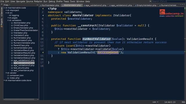Close the EmptyValidator.php tab

(x=158, y=5)
